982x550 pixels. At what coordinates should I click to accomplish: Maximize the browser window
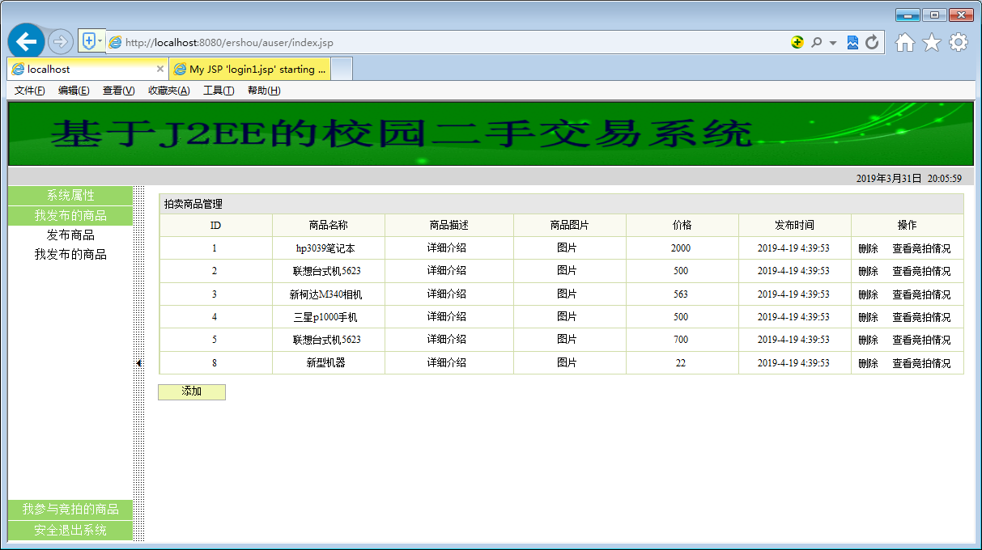click(934, 15)
